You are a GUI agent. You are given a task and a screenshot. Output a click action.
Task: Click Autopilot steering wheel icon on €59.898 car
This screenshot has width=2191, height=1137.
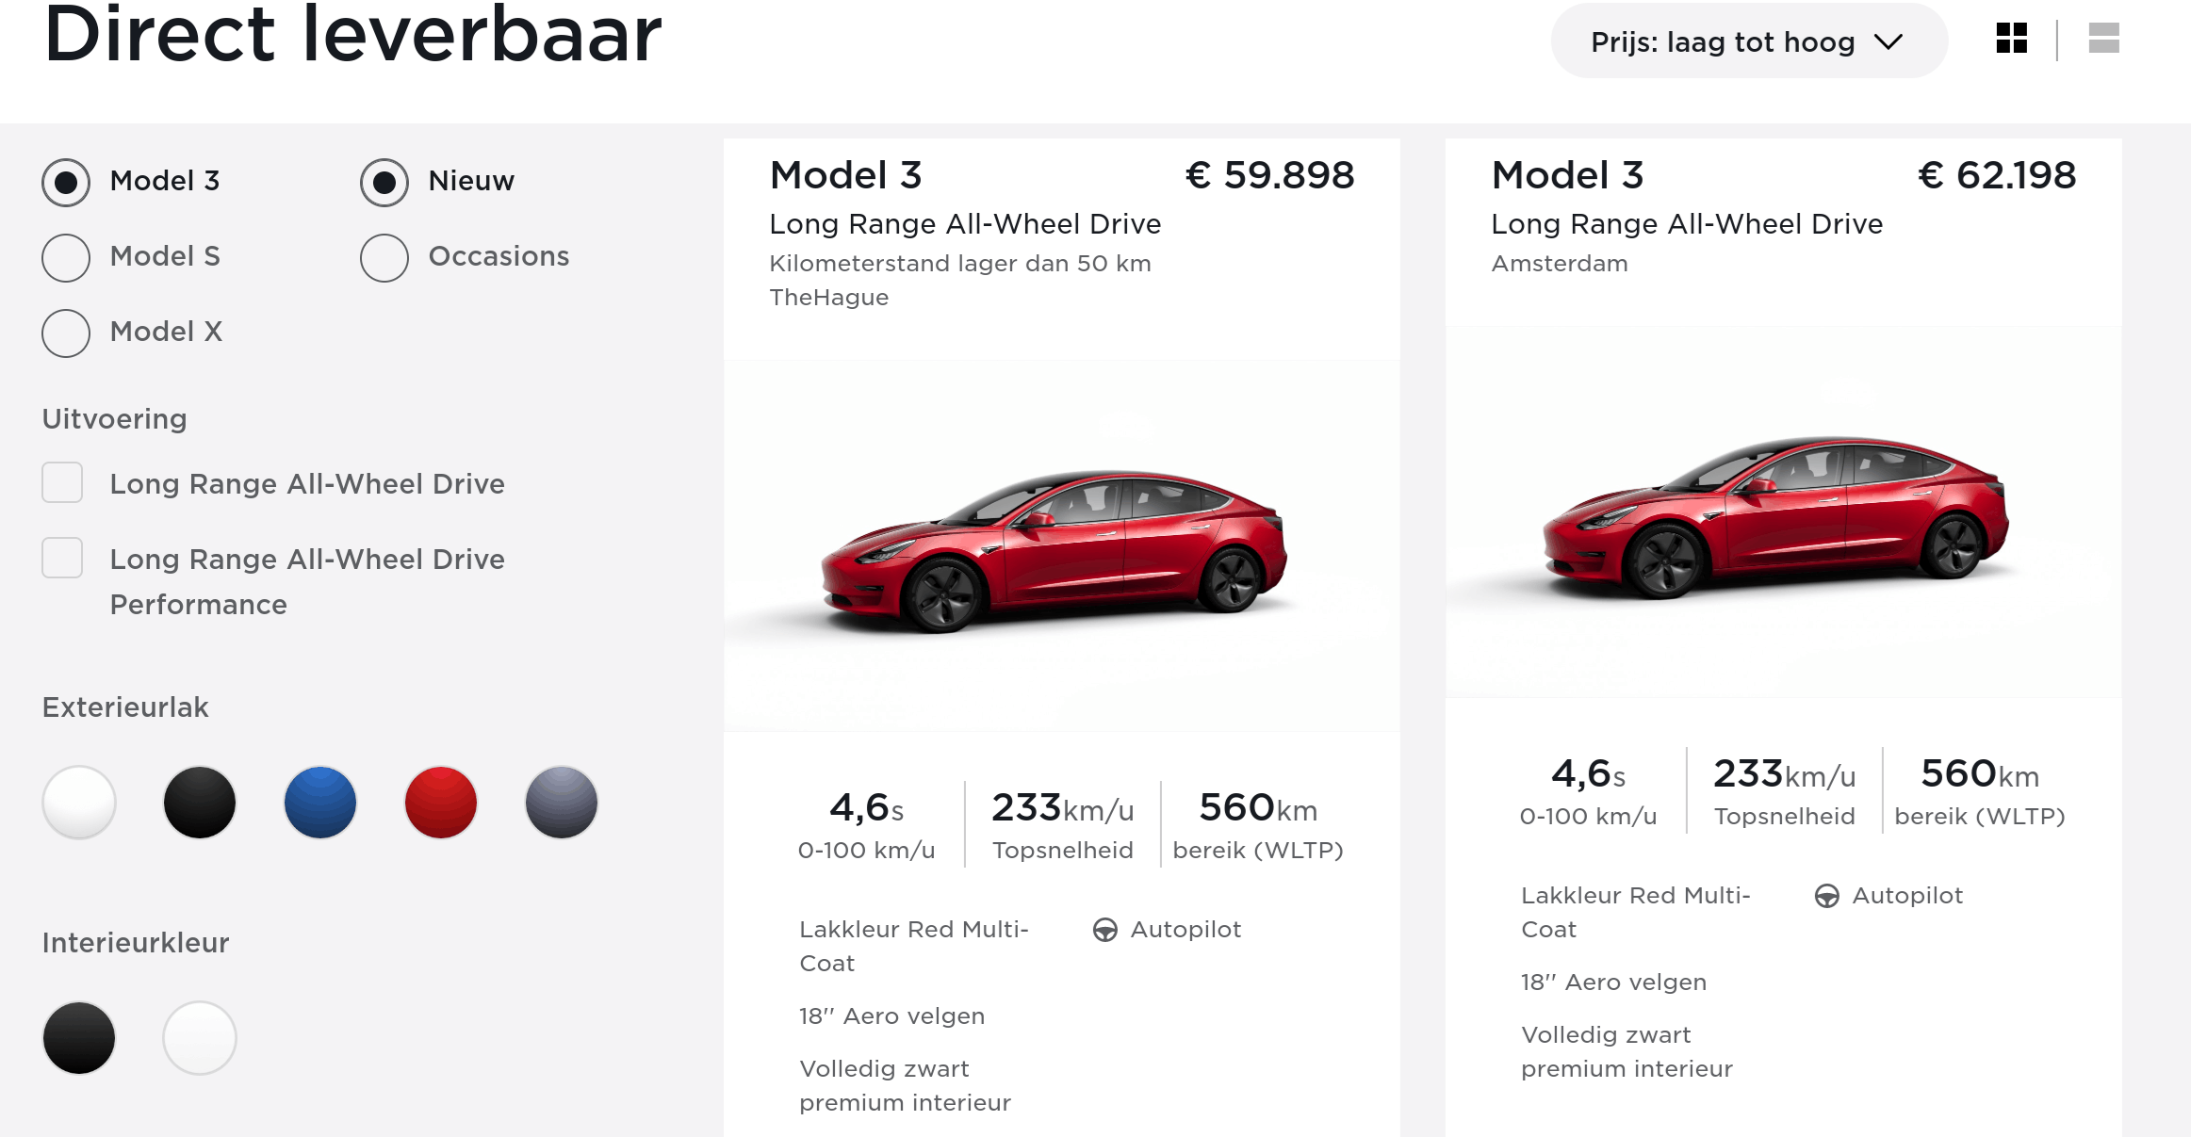point(1105,930)
